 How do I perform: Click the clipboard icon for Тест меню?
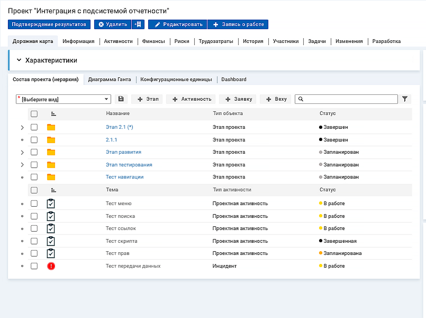[51, 204]
